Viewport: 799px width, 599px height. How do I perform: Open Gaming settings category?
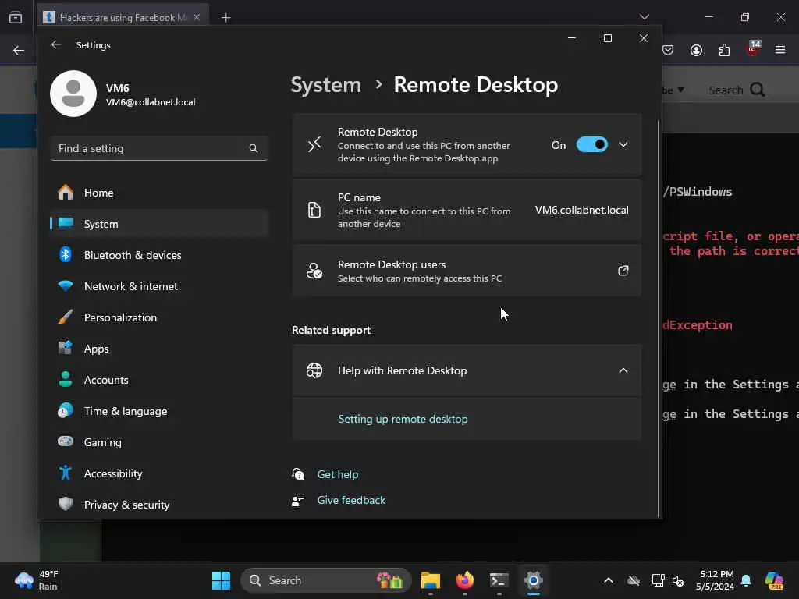pos(159,442)
